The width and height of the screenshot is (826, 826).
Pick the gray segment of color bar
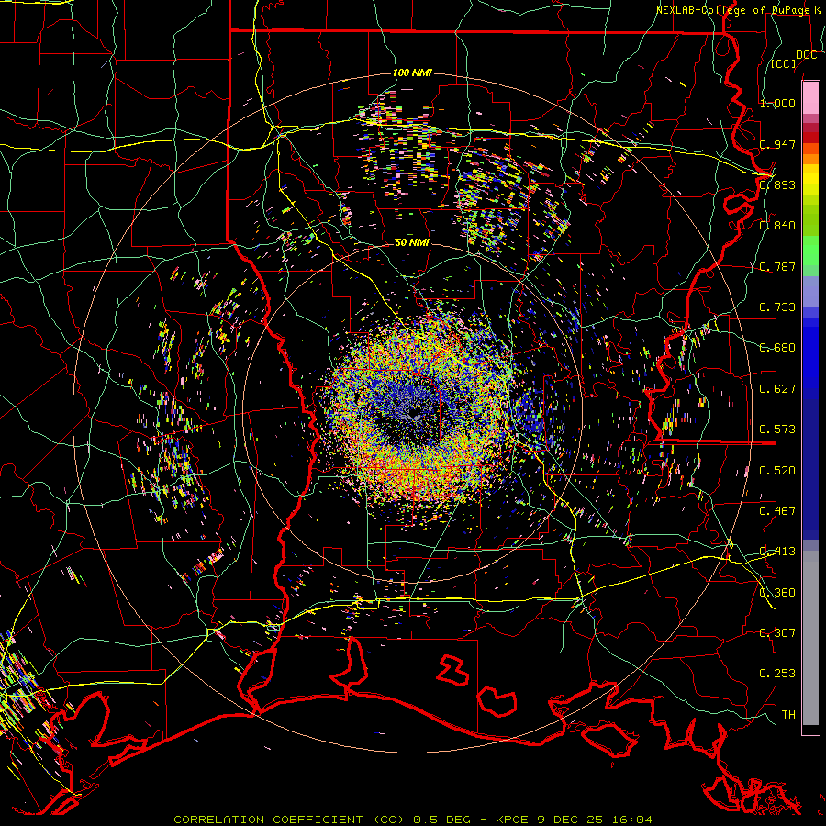point(810,638)
